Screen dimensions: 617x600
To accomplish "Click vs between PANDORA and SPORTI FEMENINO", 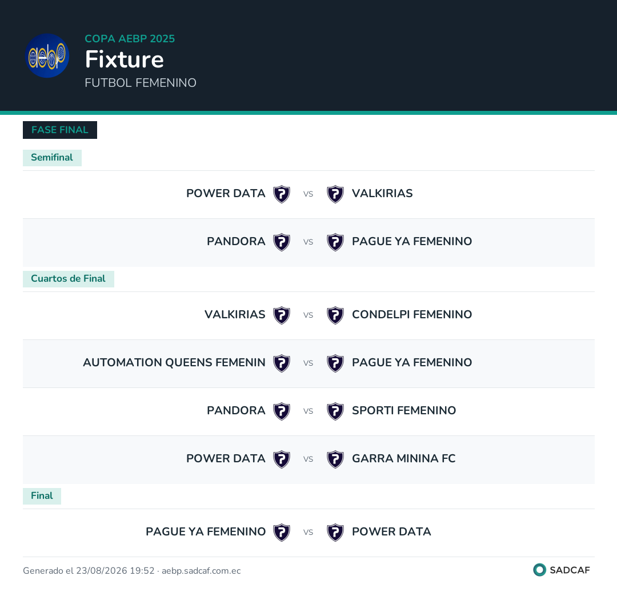I will coord(308,411).
